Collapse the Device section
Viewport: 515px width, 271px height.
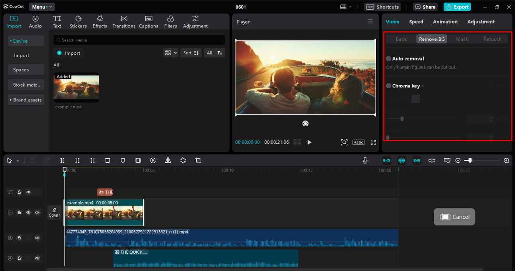click(x=26, y=41)
